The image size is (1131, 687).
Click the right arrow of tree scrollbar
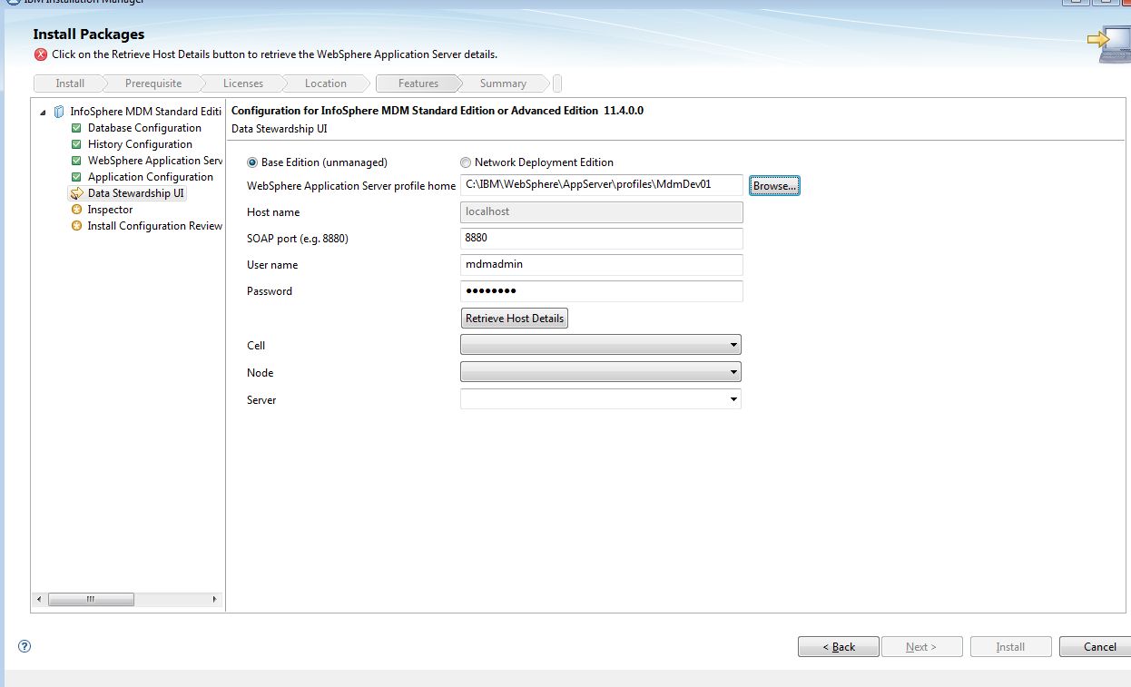(214, 599)
